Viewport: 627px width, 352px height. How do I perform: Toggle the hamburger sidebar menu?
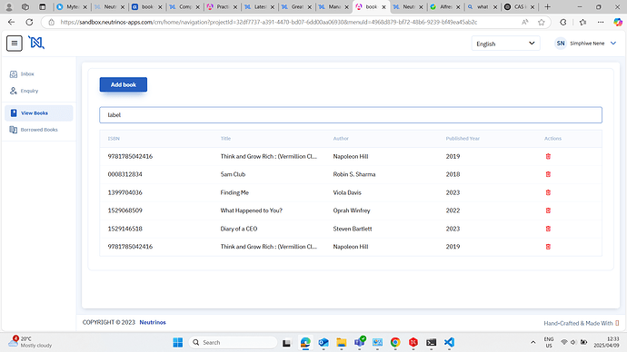[15, 44]
